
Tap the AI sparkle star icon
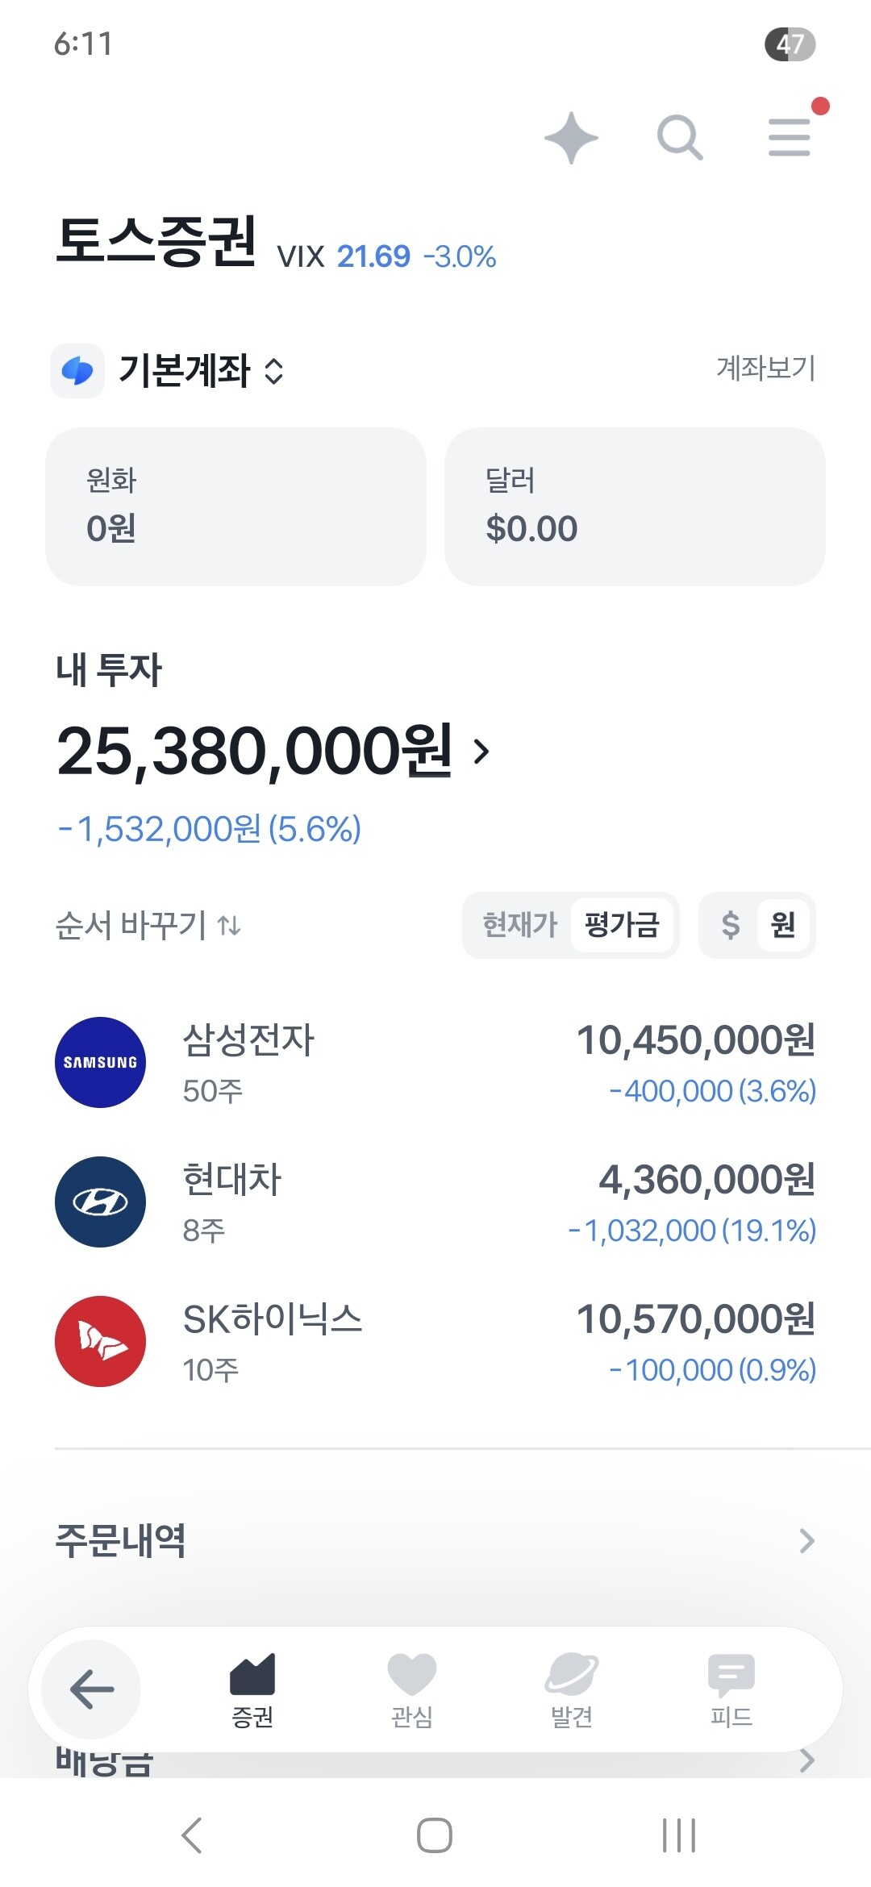click(x=571, y=137)
